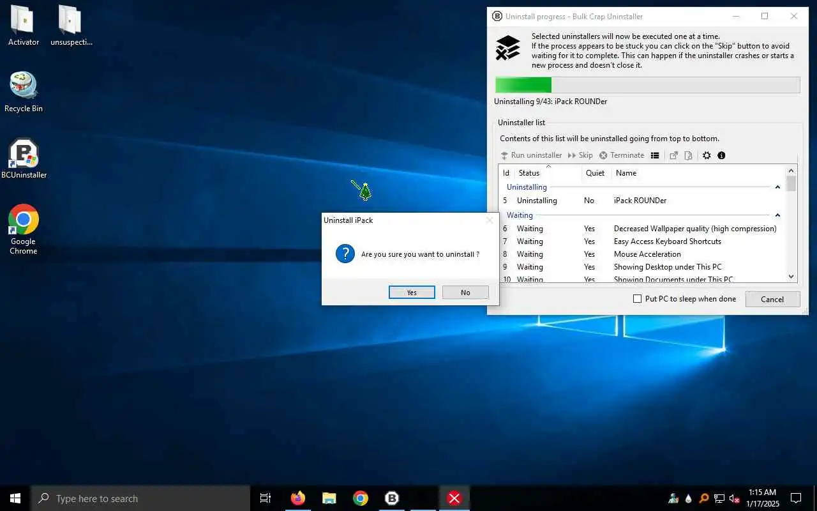Open the clock showing 1:15 AM
Viewport: 817px width, 511px height.
coord(763,498)
